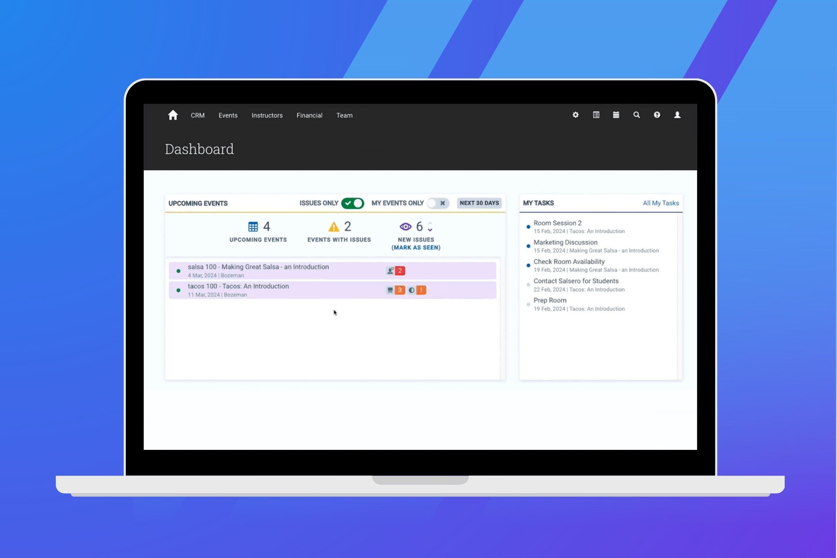Click the instructor issue badge on salsa 100
The image size is (837, 558).
pos(400,271)
